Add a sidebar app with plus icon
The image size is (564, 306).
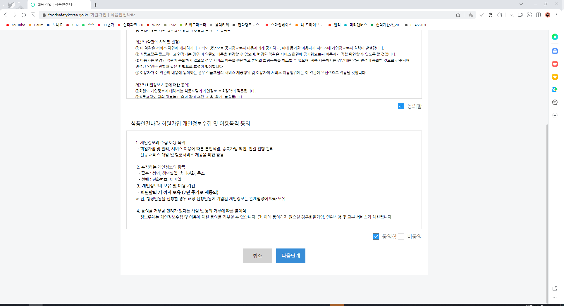click(x=555, y=115)
